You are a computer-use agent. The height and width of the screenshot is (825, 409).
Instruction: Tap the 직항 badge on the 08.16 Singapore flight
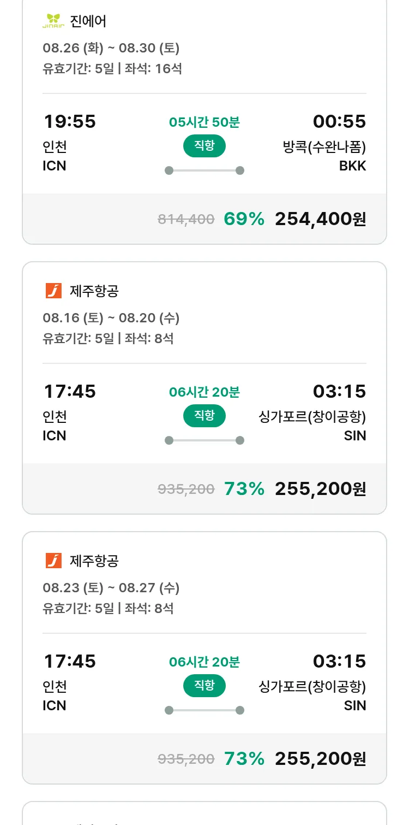pyautogui.click(x=204, y=416)
